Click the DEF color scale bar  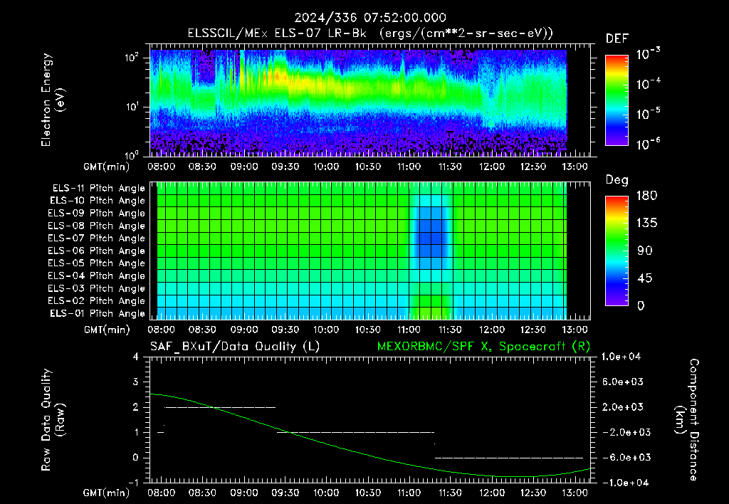(x=617, y=100)
